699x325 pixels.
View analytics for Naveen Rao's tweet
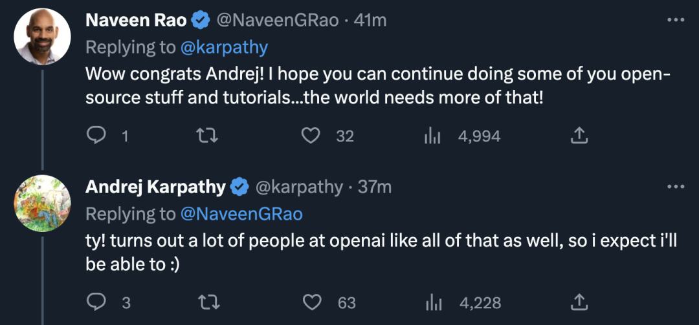pos(432,136)
